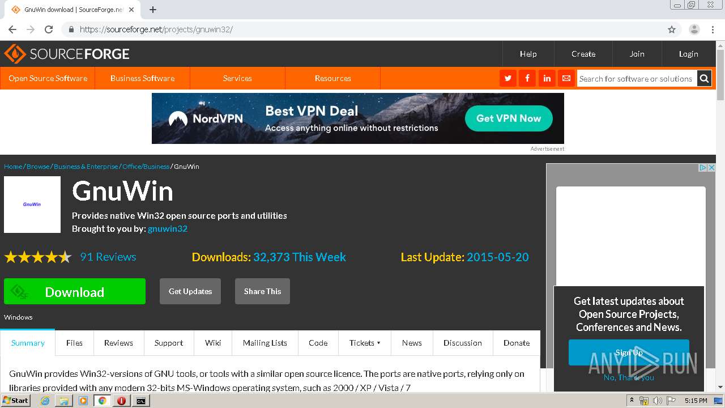Click the browser forward arrow
Viewport: 725px width, 408px height.
coord(31,29)
